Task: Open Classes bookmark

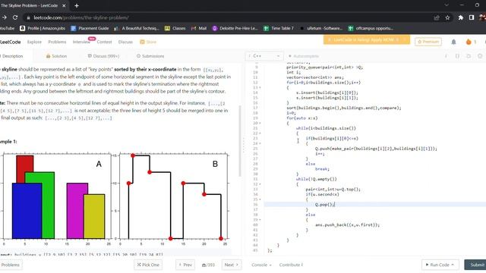Action: [175, 28]
